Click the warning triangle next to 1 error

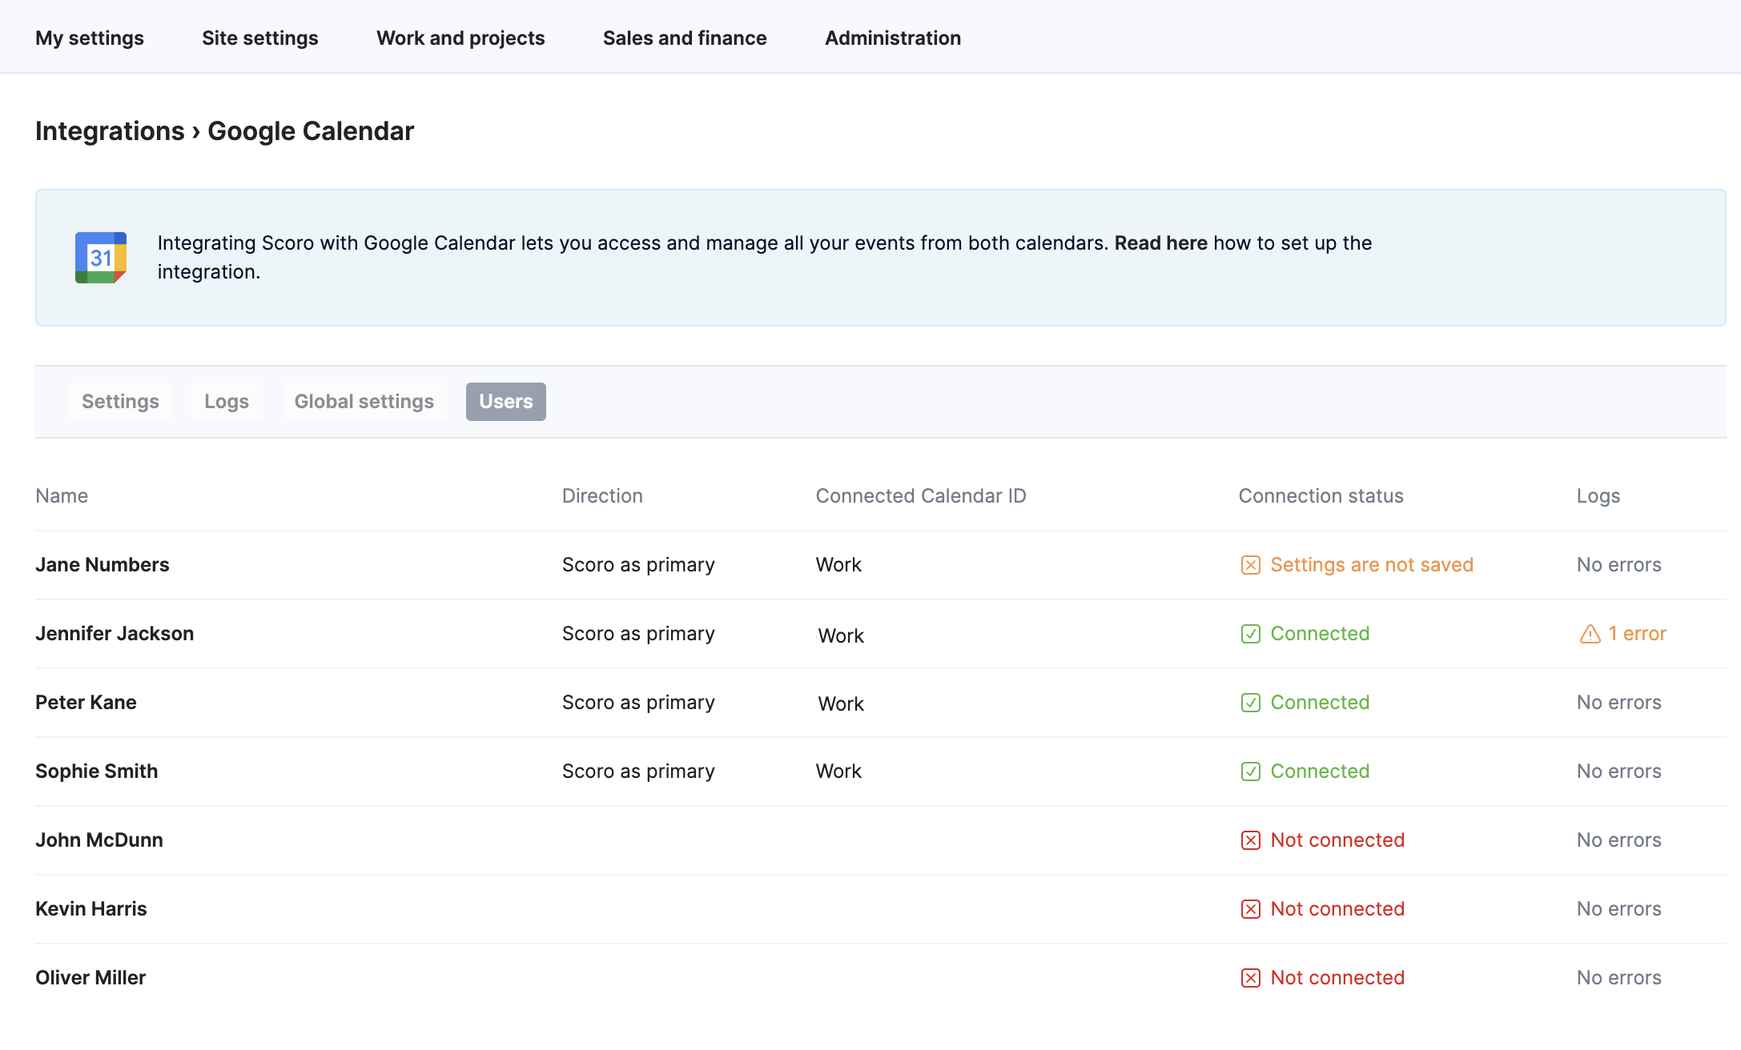pos(1590,634)
